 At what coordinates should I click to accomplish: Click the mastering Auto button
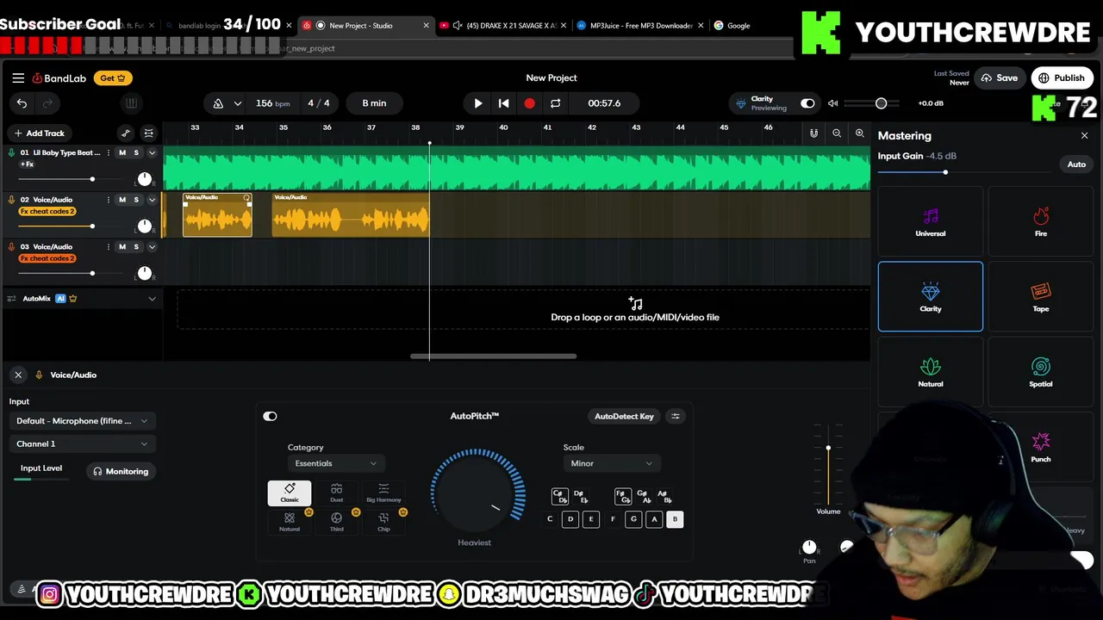coord(1076,164)
